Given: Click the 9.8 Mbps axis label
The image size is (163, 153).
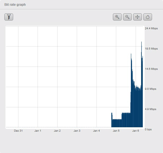Looking at the screenshot, I should 150,89.
